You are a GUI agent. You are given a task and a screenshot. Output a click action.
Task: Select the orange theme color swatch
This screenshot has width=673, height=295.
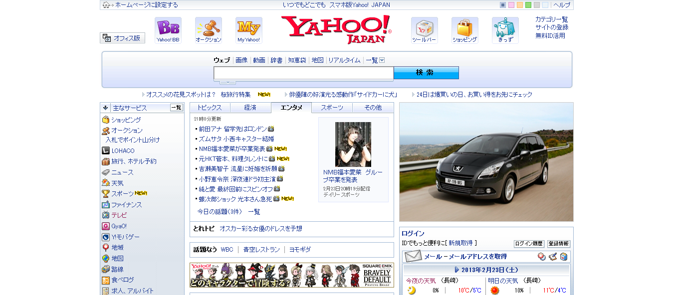(x=520, y=5)
